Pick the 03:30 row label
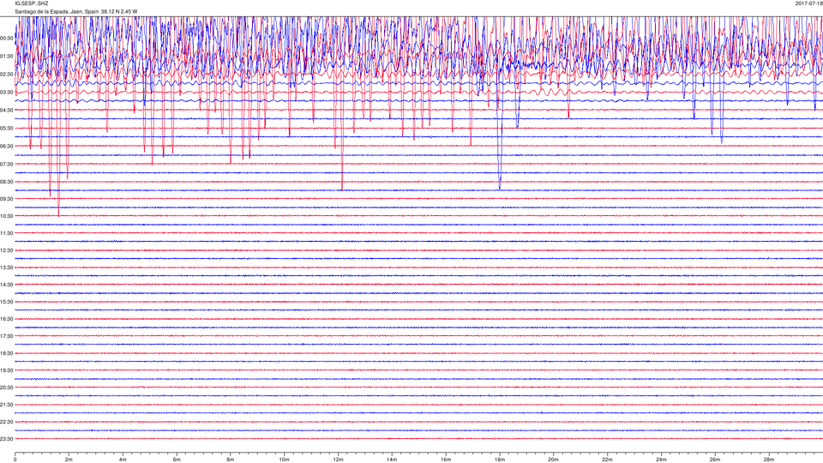This screenshot has height=463, width=823. 7,93
